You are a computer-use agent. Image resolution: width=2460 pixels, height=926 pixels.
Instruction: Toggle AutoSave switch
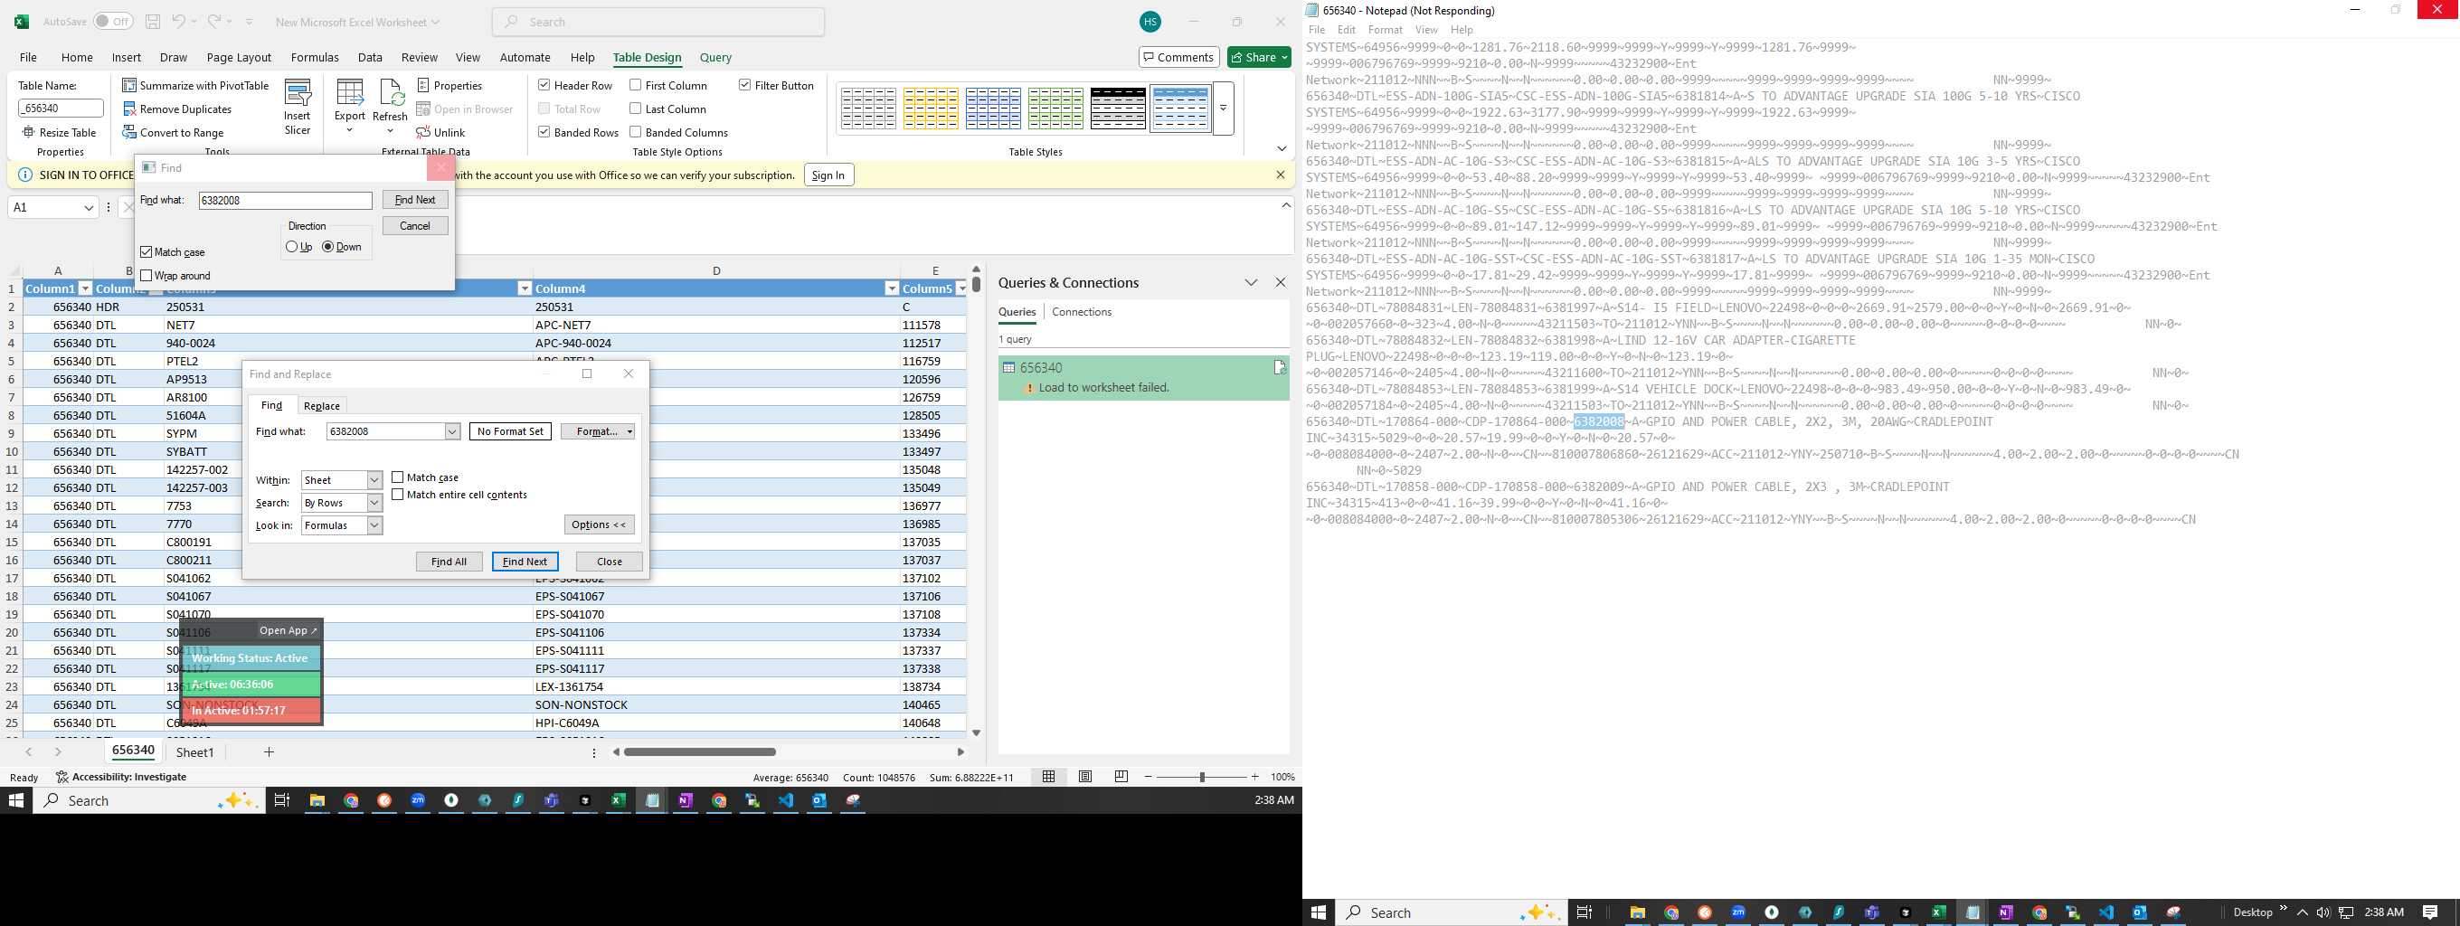pos(113,21)
